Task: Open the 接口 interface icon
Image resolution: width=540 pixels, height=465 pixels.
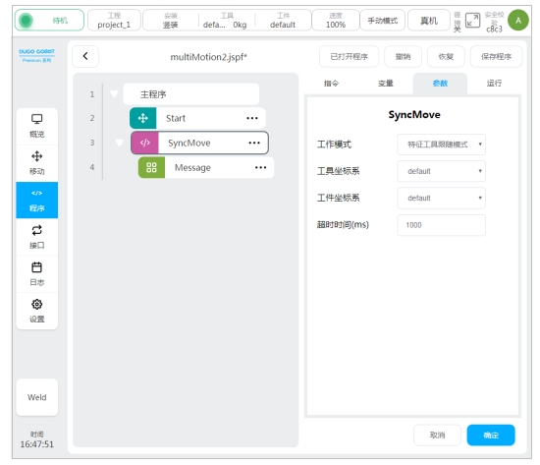Action: coord(37,230)
